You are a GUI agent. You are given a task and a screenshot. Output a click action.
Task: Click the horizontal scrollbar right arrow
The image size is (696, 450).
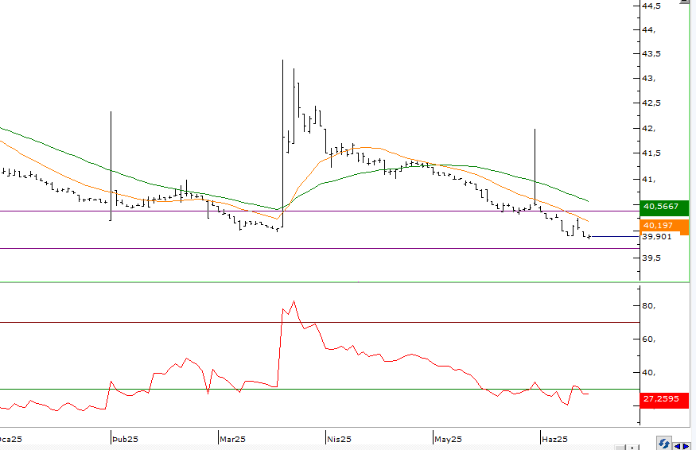(632, 448)
